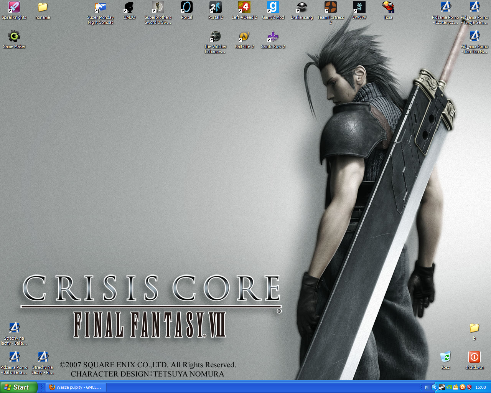The image size is (491, 393).
Task: Select the Team Fortress 2 shortcut
Action: coord(331,8)
